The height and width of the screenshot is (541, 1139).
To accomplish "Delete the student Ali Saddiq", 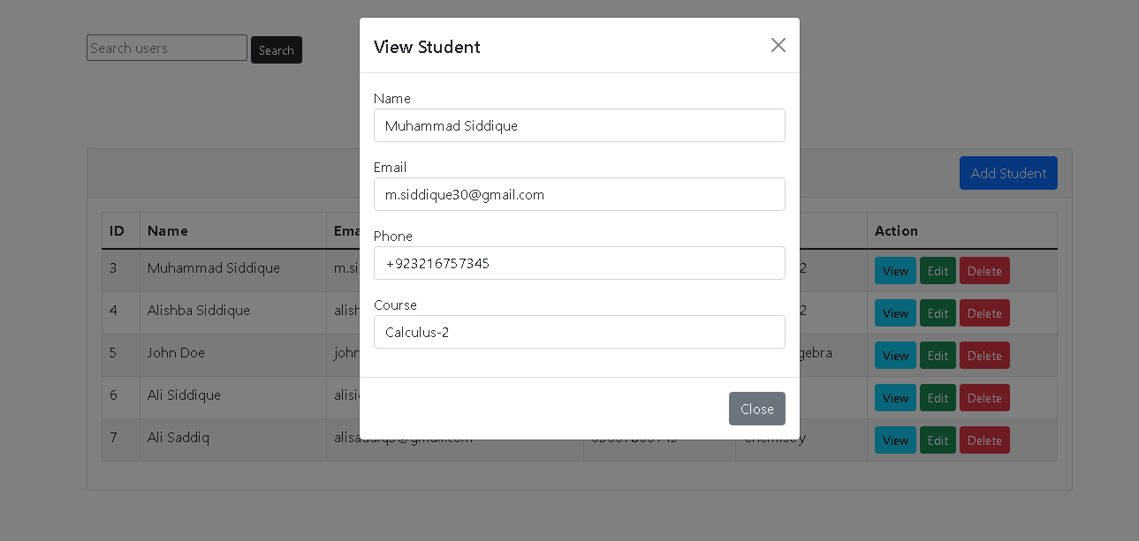I will click(x=984, y=440).
